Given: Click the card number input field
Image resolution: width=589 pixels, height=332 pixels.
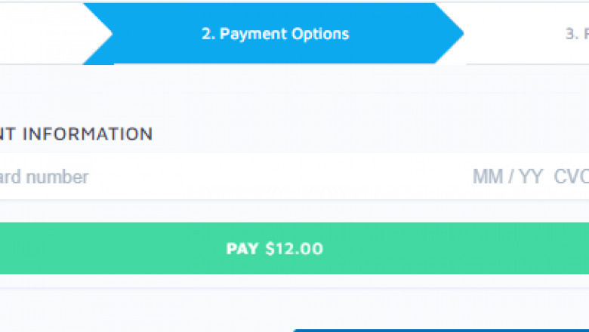Looking at the screenshot, I should 45,177.
